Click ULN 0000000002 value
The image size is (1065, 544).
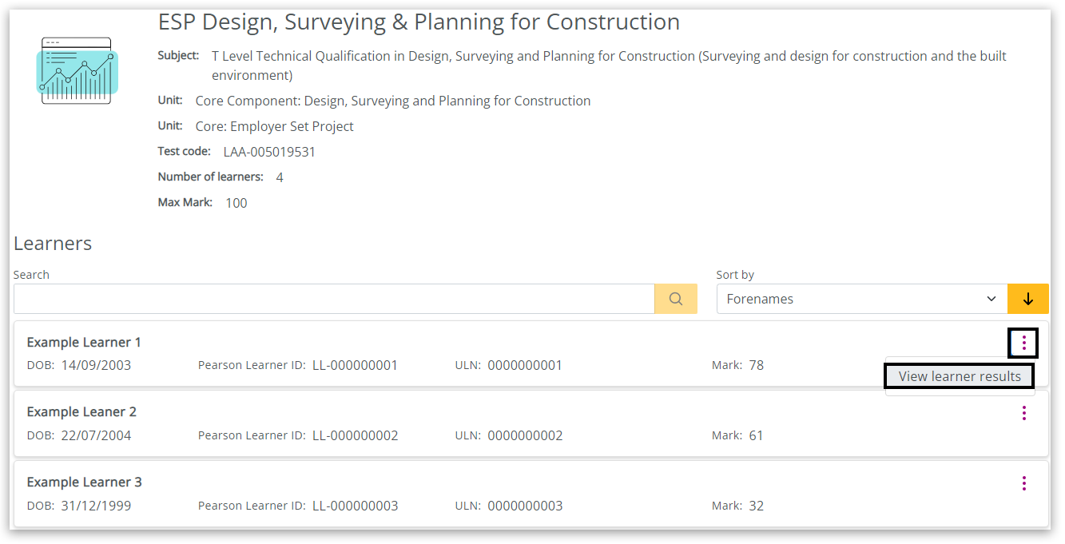point(525,436)
